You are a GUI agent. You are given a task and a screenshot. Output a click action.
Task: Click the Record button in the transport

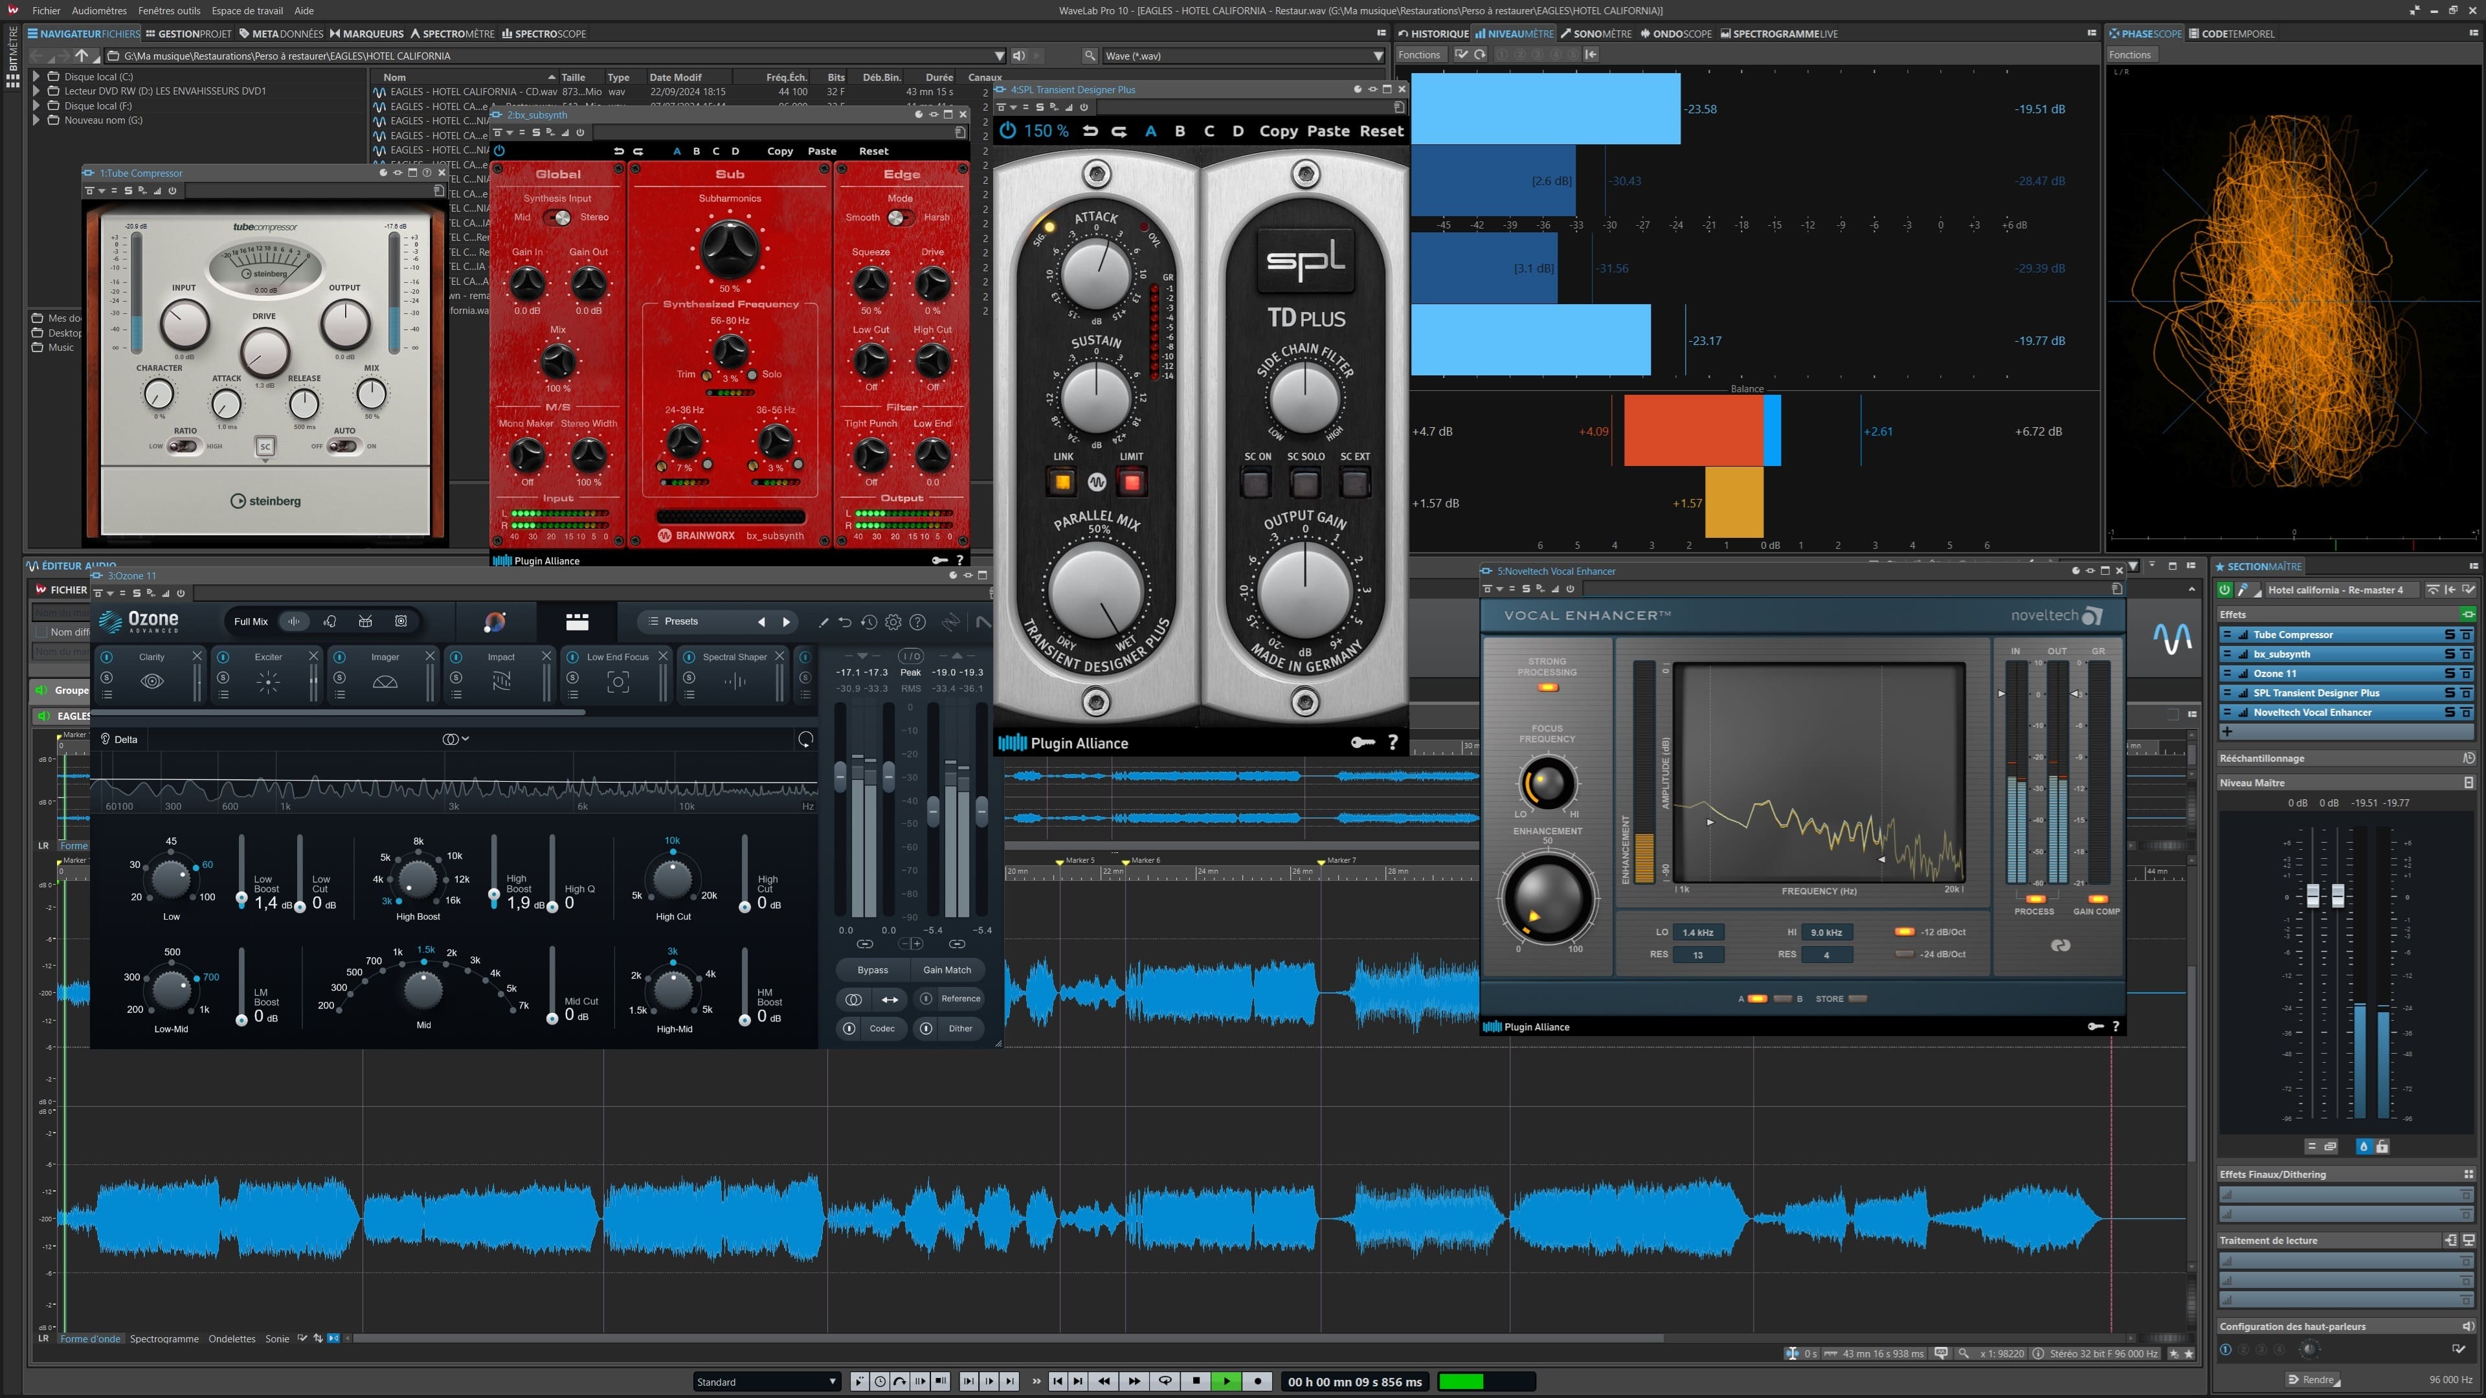[x=1257, y=1381]
